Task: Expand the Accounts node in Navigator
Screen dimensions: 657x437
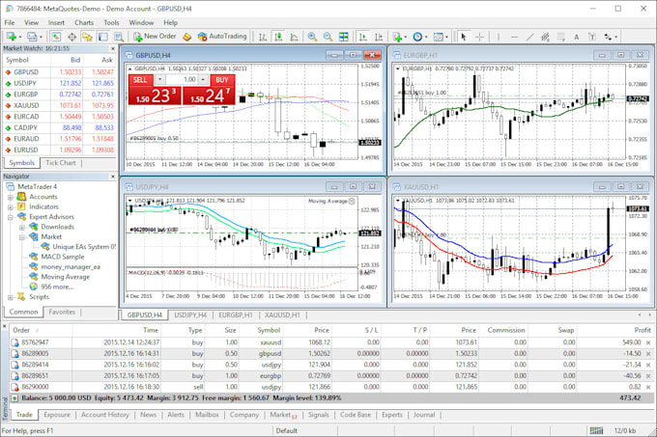Action: pos(10,197)
